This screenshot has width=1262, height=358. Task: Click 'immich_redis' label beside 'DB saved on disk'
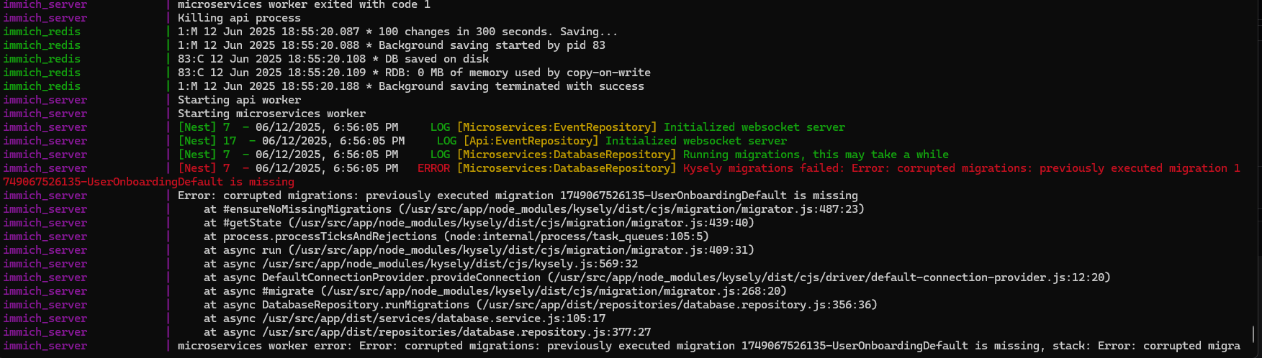[x=42, y=59]
